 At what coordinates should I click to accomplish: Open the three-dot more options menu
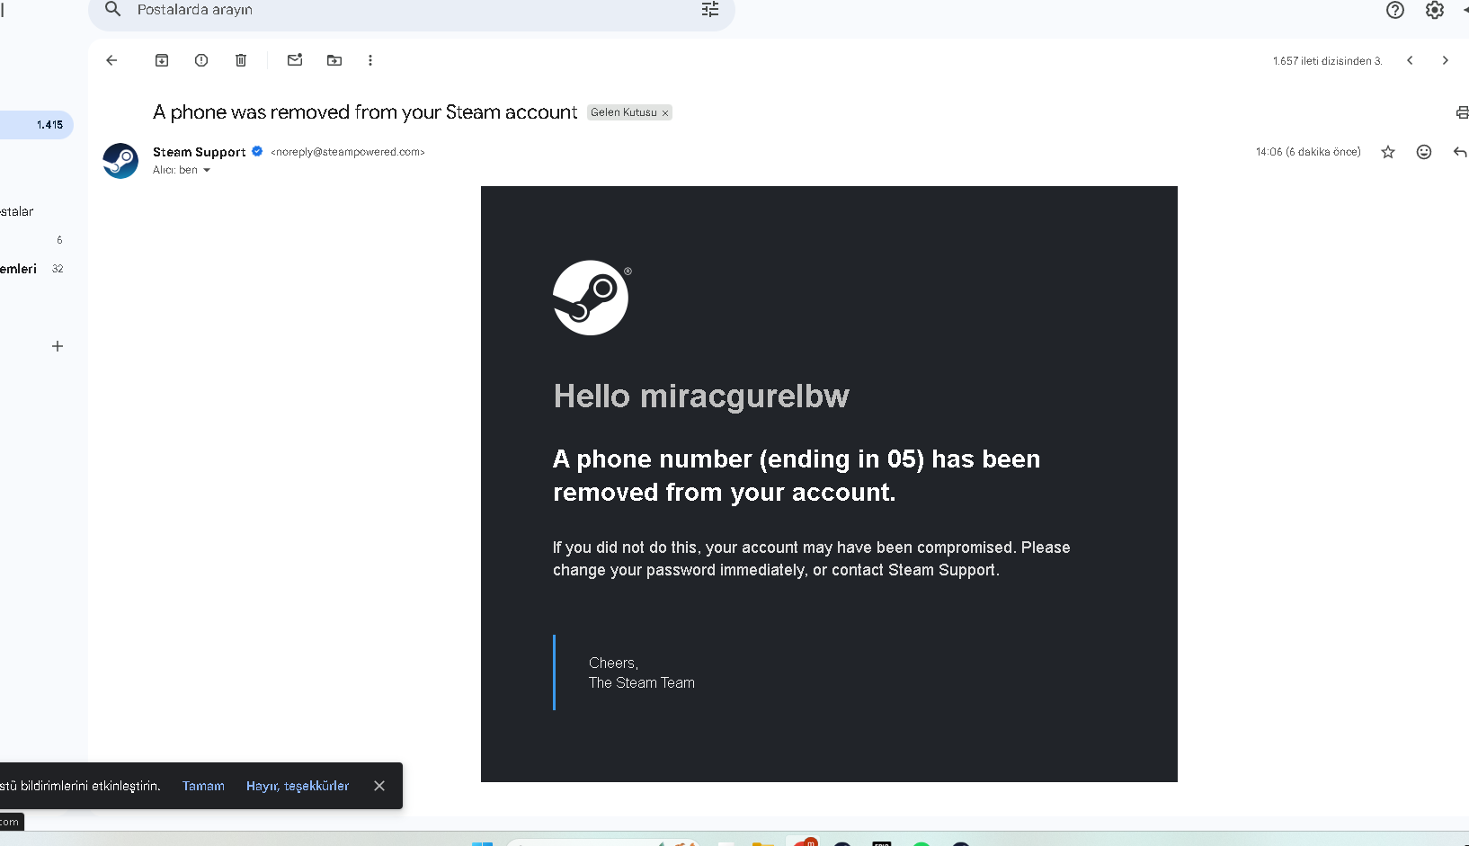click(x=370, y=60)
